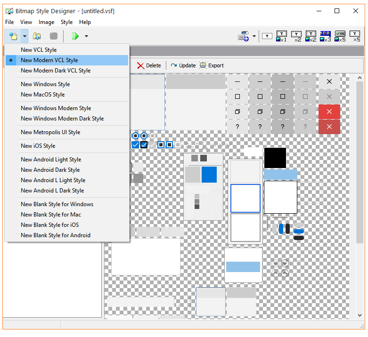Choose New Modern VCL Style
This screenshot has height=337, width=368.
click(67, 60)
